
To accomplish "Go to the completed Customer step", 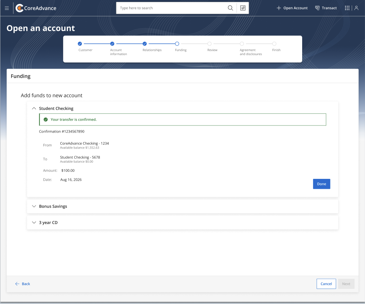I will (80, 43).
